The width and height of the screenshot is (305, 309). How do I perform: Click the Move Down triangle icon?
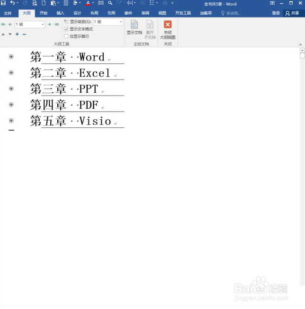[x=10, y=34]
